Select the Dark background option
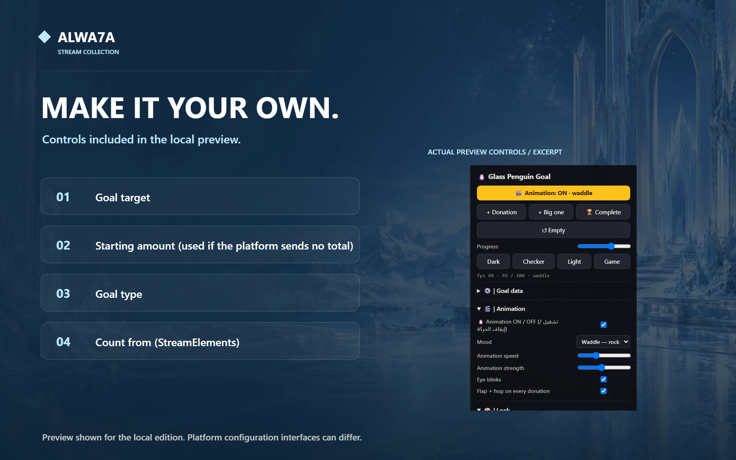The width and height of the screenshot is (736, 460). 493,261
